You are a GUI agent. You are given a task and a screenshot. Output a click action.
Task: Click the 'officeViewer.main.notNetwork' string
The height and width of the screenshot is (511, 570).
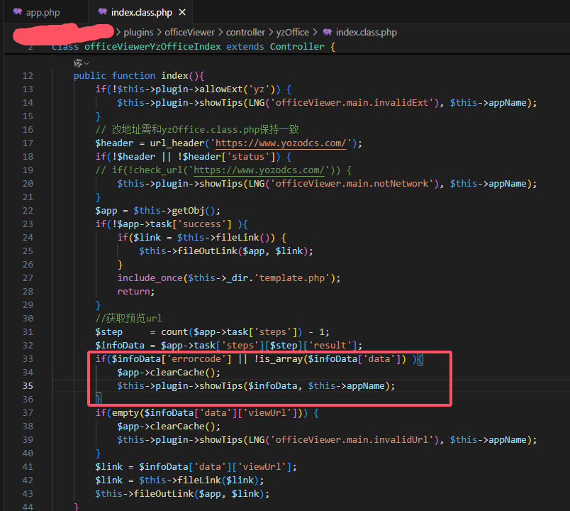354,183
